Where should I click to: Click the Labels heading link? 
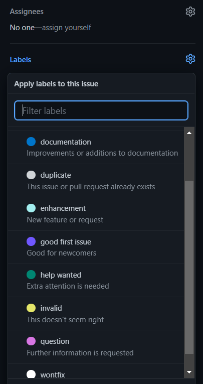coord(20,60)
